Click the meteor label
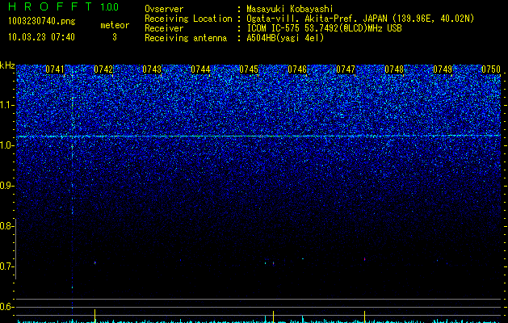The image size is (508, 323). pos(115,25)
